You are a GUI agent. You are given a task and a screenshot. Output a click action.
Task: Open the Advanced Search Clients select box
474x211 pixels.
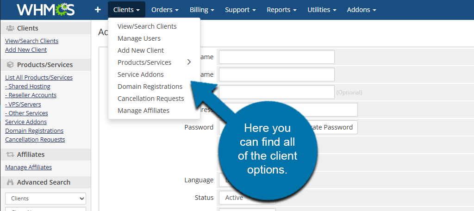(45, 199)
